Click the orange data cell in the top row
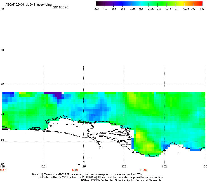This screenshot has height=182, width=207. [20, 93]
